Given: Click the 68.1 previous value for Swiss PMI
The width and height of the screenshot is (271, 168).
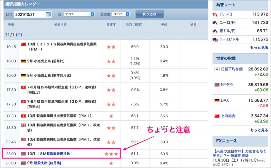Looking at the screenshot, I should (x=135, y=116).
